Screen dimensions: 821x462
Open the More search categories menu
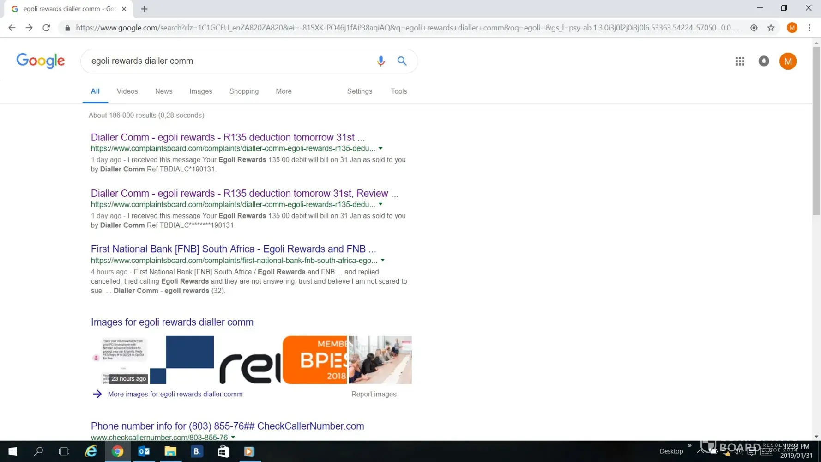(284, 91)
